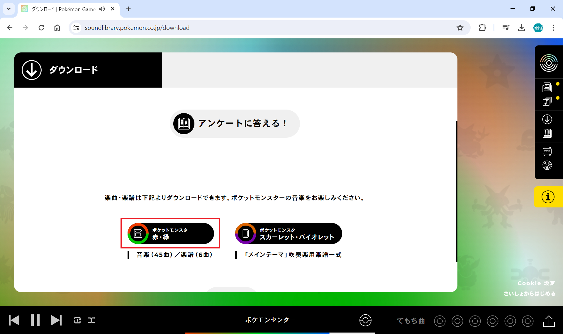
Task: Go to browser home page
Action: tap(57, 28)
